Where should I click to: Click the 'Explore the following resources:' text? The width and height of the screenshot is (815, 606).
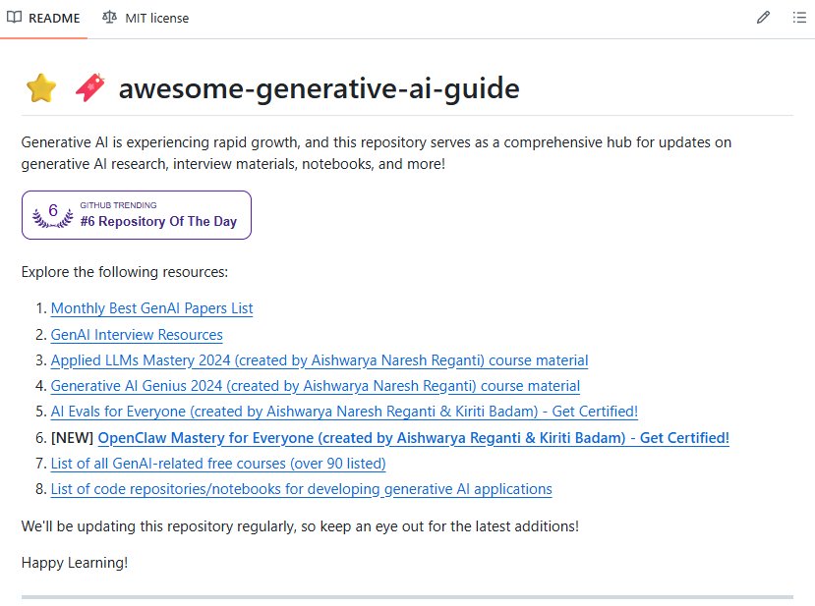(x=125, y=272)
